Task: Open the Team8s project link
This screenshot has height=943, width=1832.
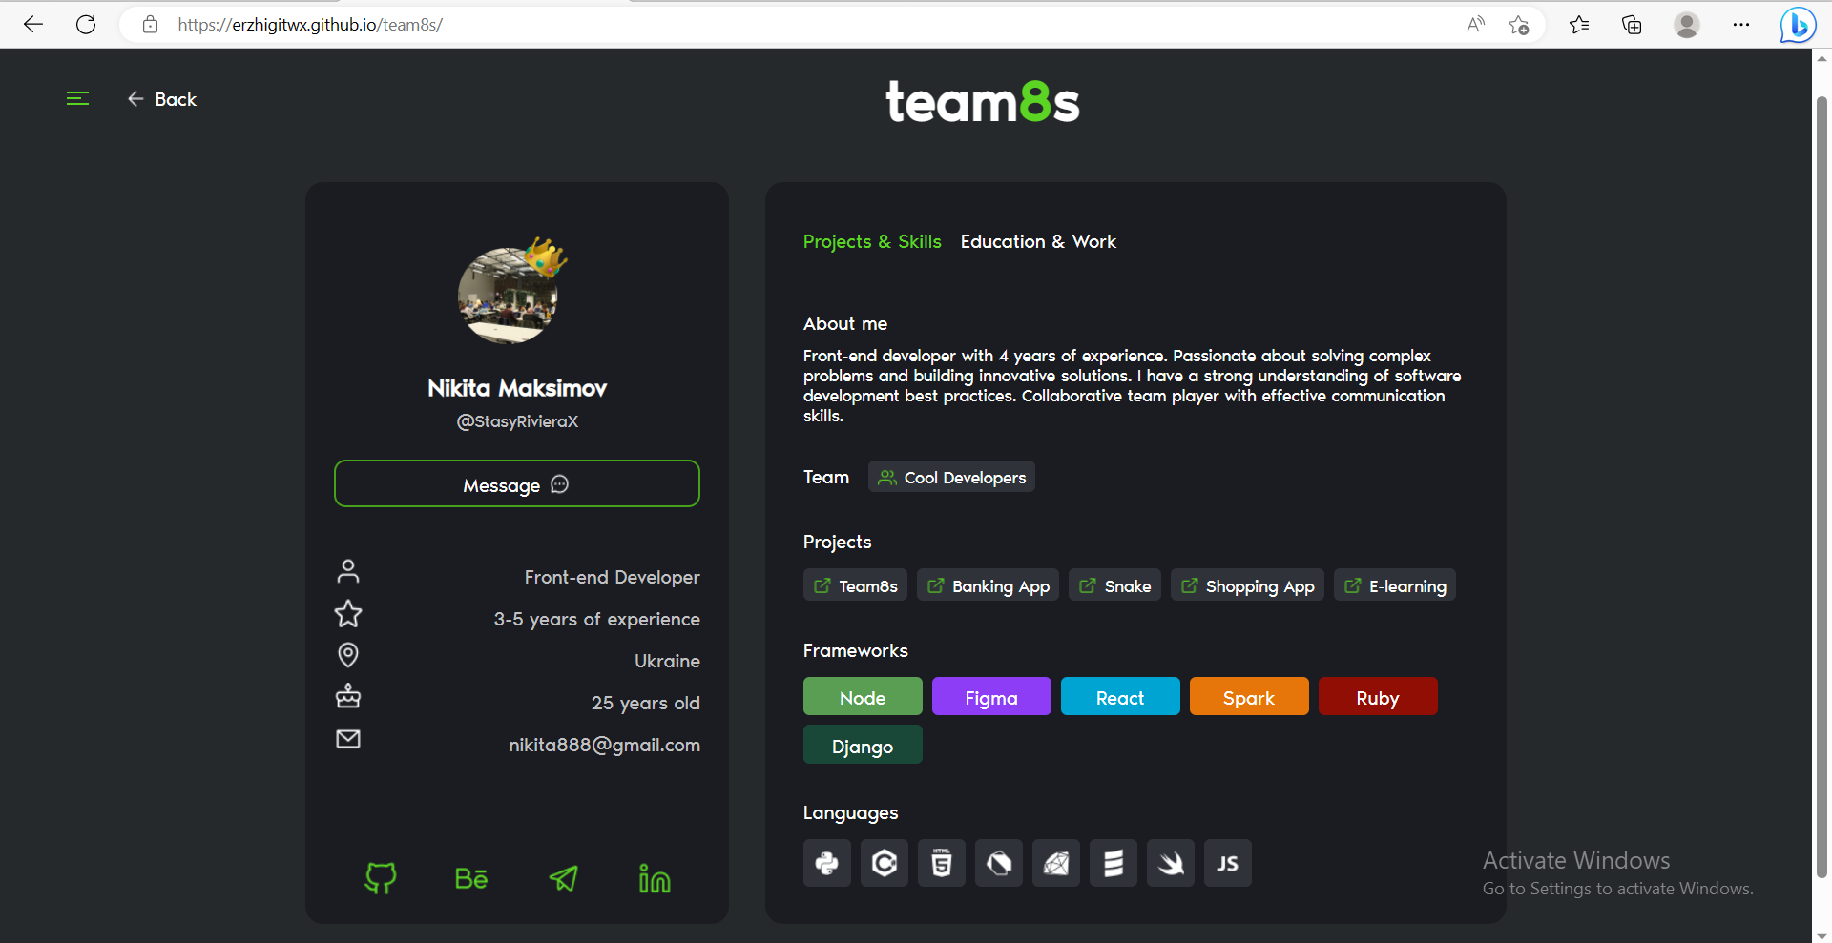Action: point(855,585)
